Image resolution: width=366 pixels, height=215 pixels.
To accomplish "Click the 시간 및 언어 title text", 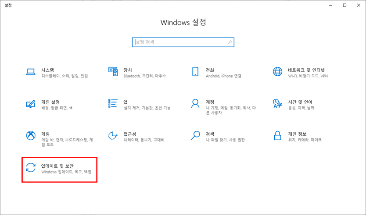I will (300, 102).
